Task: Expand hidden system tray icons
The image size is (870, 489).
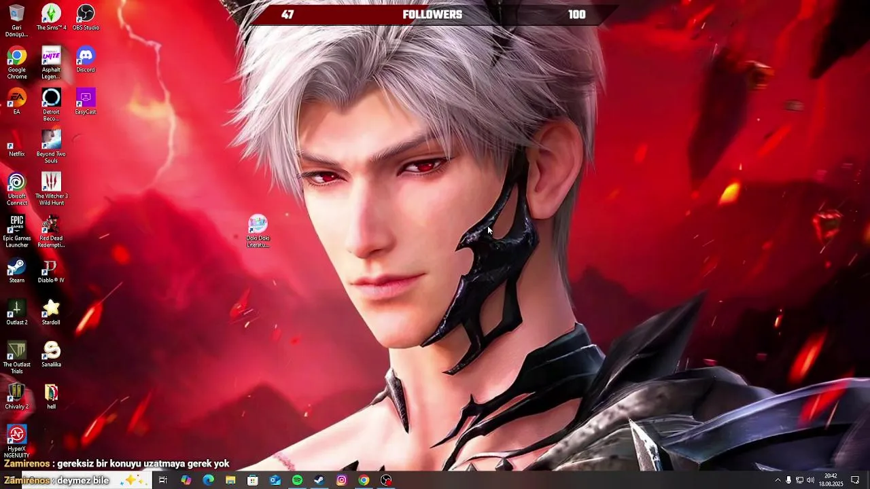Action: click(778, 480)
